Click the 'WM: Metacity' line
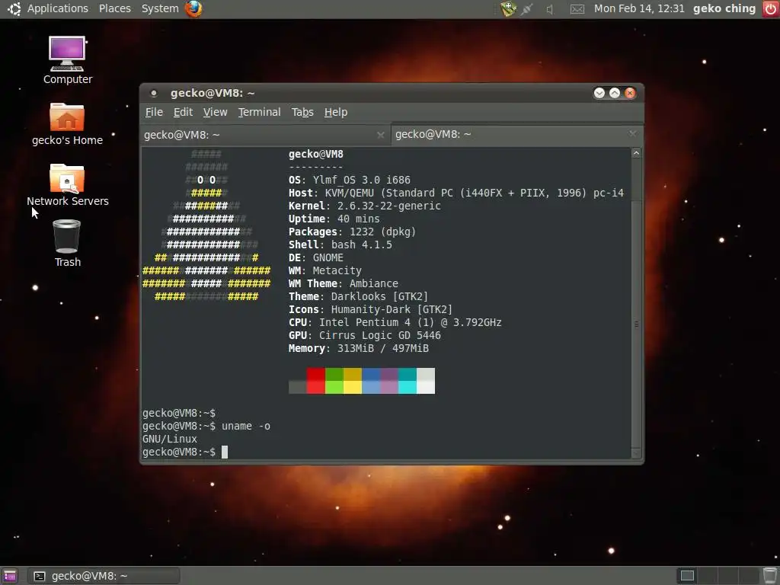 pos(325,270)
